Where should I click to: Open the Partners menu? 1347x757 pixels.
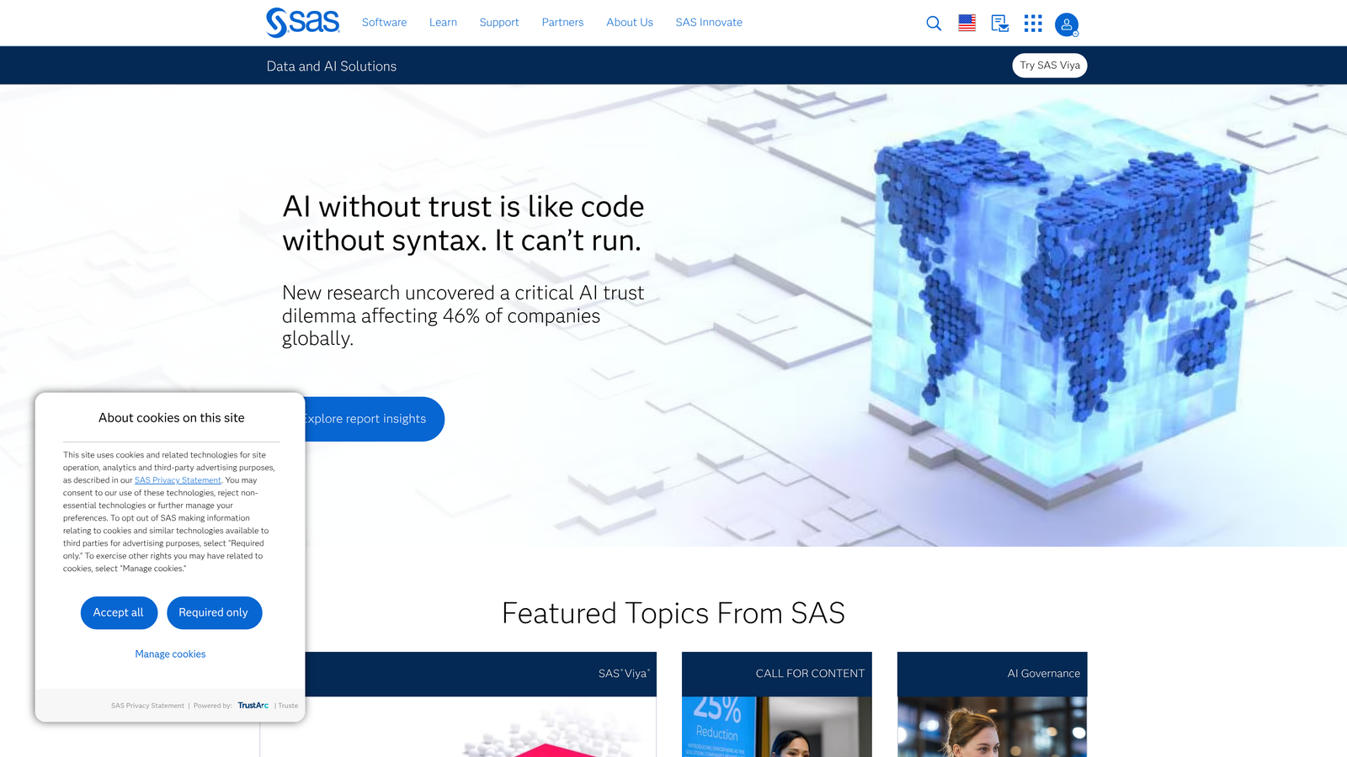(562, 23)
